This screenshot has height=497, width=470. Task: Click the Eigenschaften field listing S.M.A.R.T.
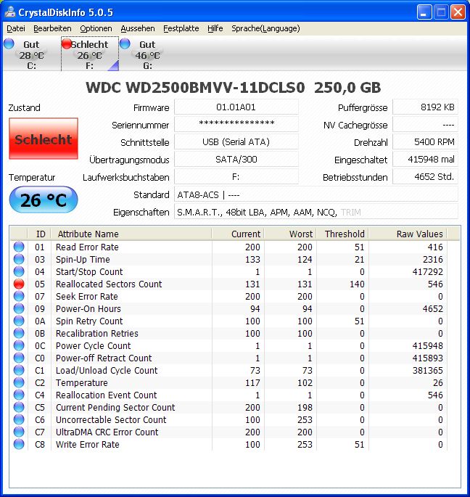tap(316, 212)
